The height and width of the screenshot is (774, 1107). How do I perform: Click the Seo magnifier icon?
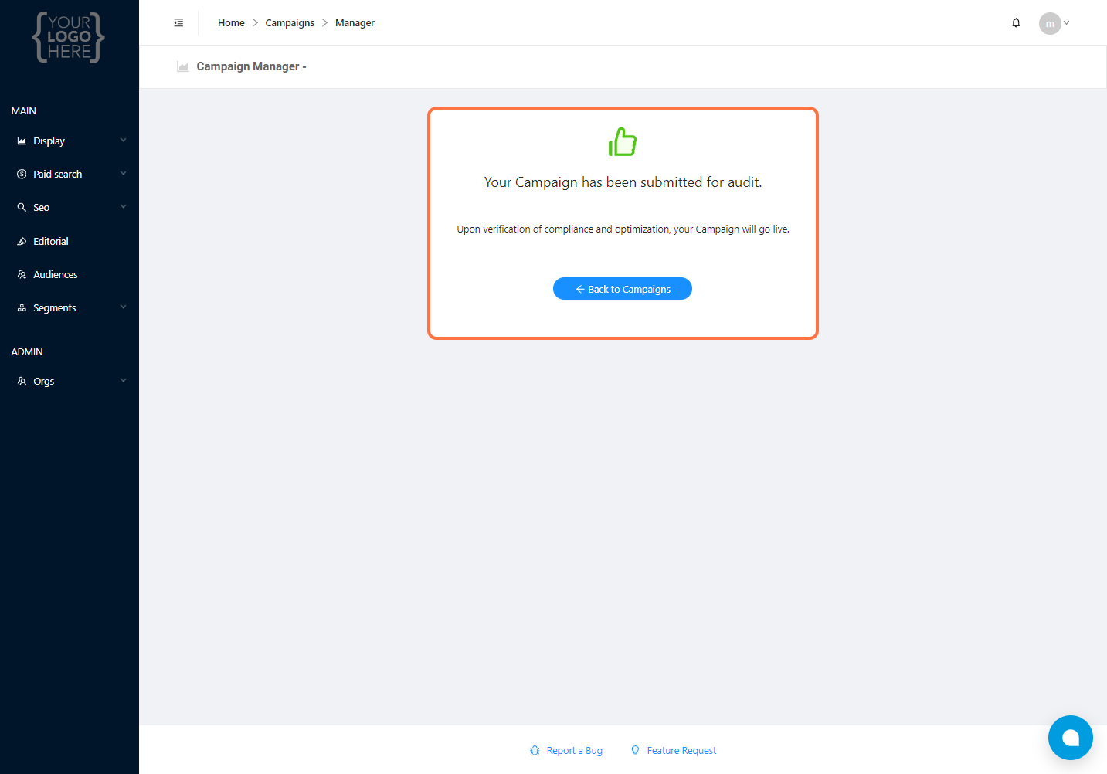pos(22,208)
